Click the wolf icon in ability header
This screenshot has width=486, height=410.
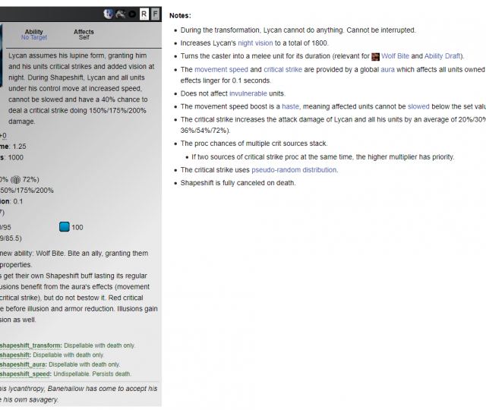(121, 14)
